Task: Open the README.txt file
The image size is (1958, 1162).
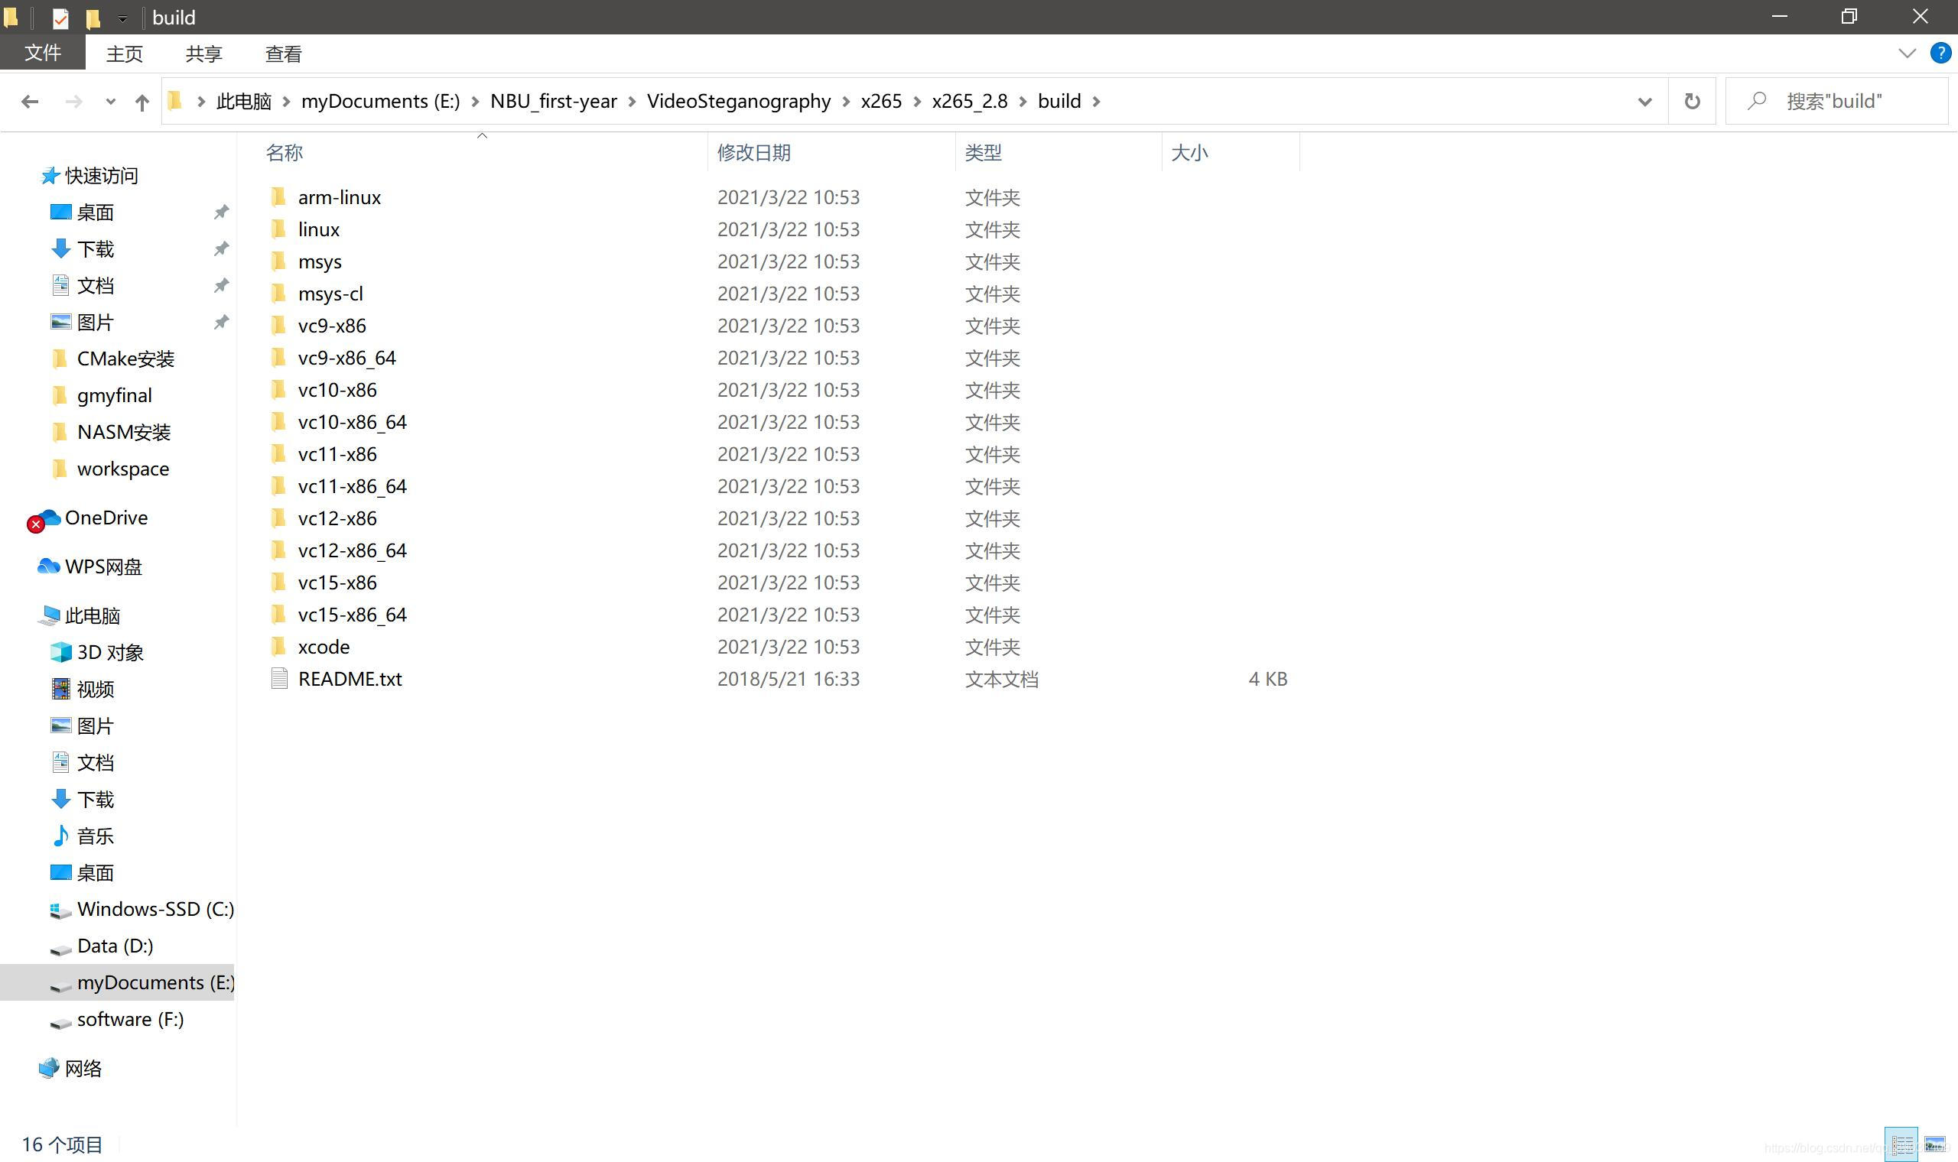Action: point(350,679)
